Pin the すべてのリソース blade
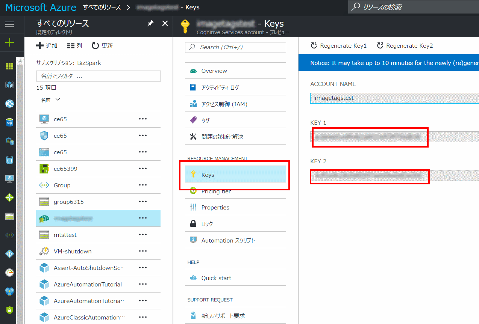 (x=150, y=23)
